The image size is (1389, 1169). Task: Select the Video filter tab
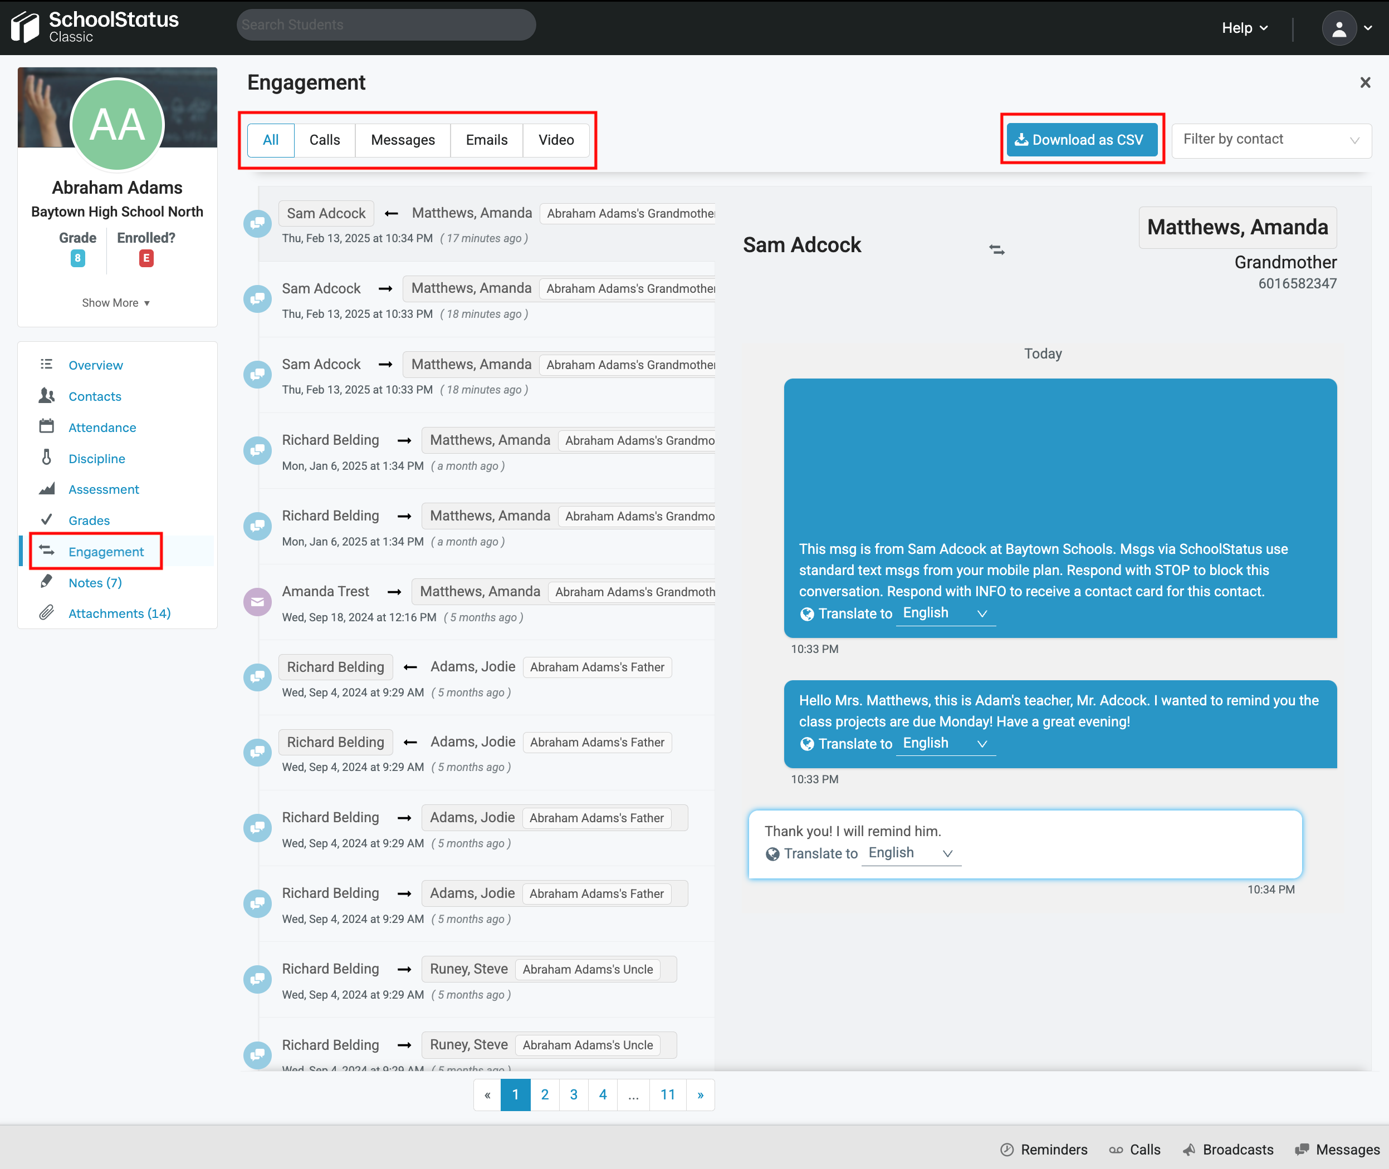click(556, 140)
